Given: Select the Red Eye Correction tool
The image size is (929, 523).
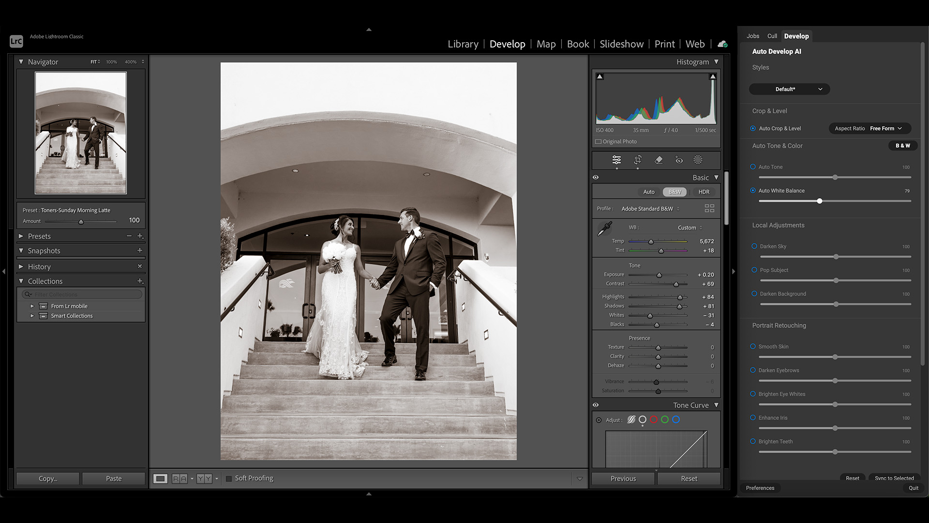Looking at the screenshot, I should 679,160.
